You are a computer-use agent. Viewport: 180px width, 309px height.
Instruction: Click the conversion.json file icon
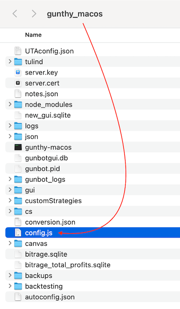pyautogui.click(x=18, y=222)
